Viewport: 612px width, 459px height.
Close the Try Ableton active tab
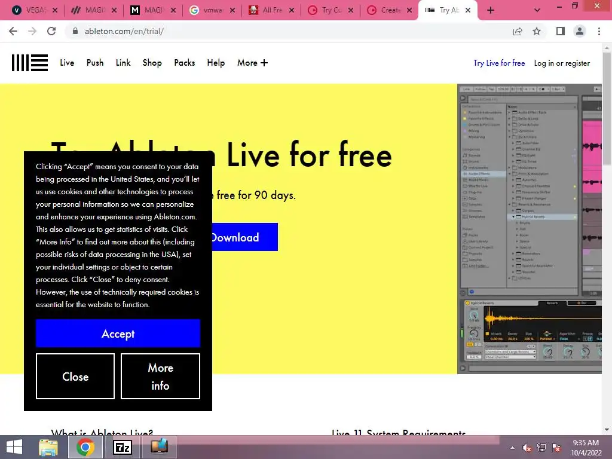(x=468, y=10)
